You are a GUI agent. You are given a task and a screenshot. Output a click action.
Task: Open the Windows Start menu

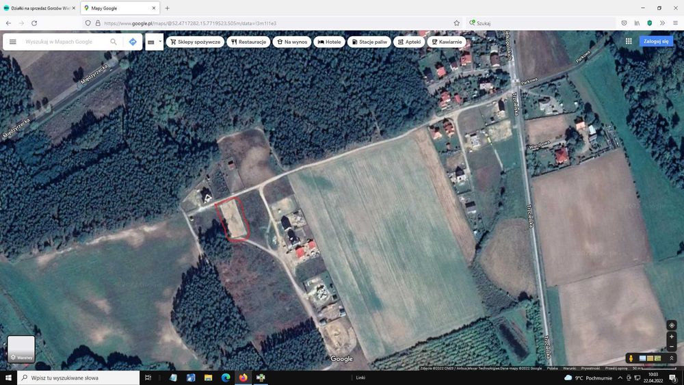[x=8, y=377]
